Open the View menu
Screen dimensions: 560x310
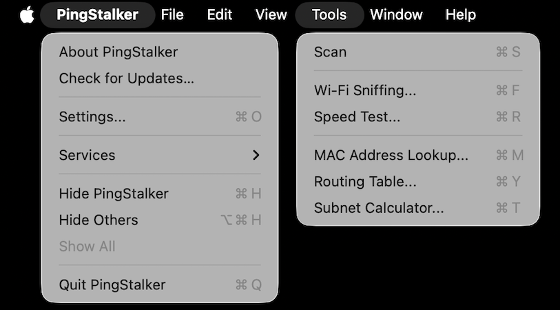pyautogui.click(x=271, y=14)
